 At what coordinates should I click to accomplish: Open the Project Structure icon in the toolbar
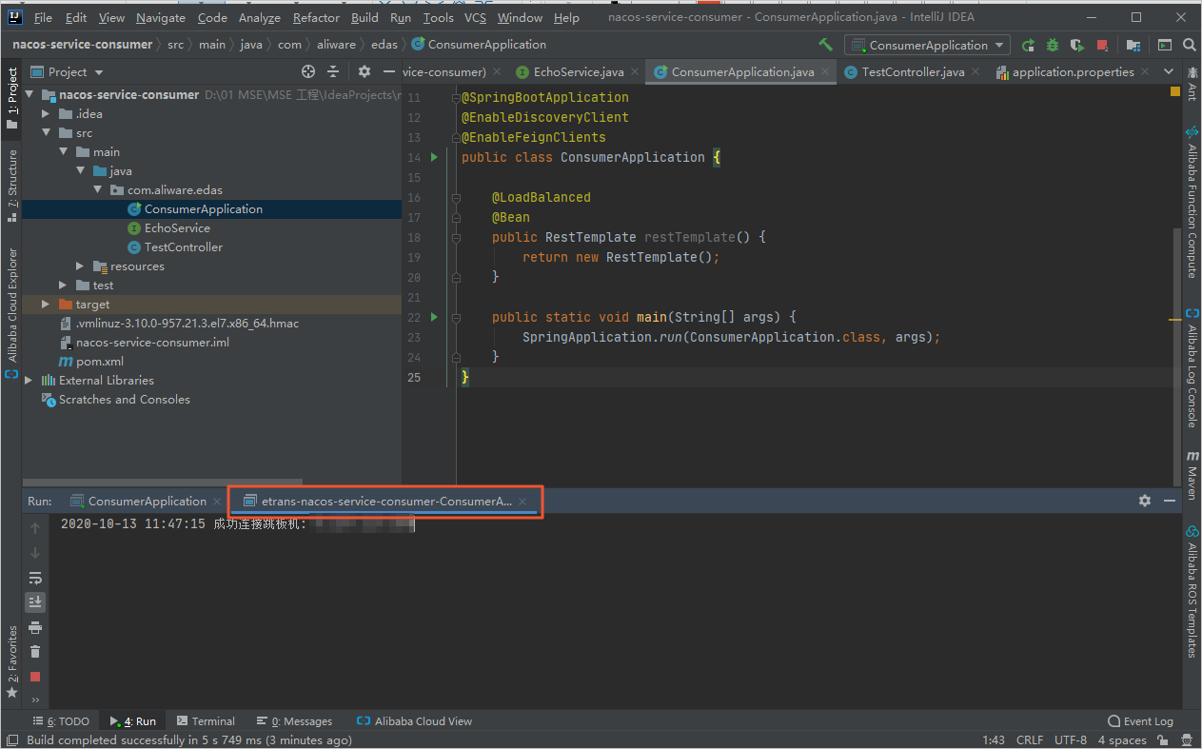[1133, 45]
